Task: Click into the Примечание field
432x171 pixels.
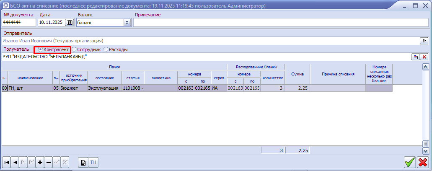Action: 281,23
